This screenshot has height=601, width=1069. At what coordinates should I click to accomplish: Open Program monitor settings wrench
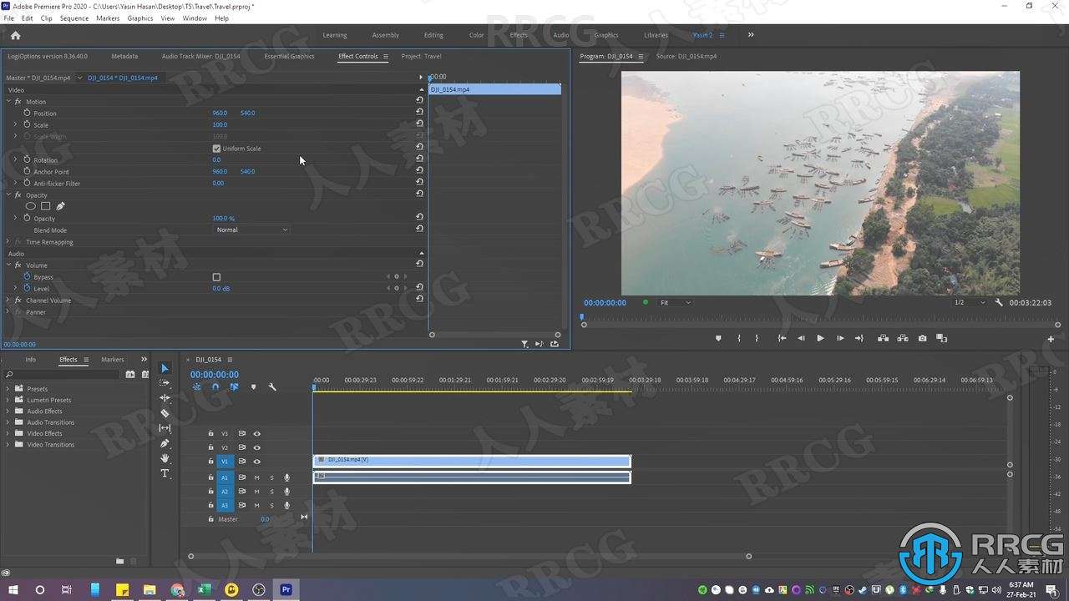pyautogui.click(x=999, y=303)
